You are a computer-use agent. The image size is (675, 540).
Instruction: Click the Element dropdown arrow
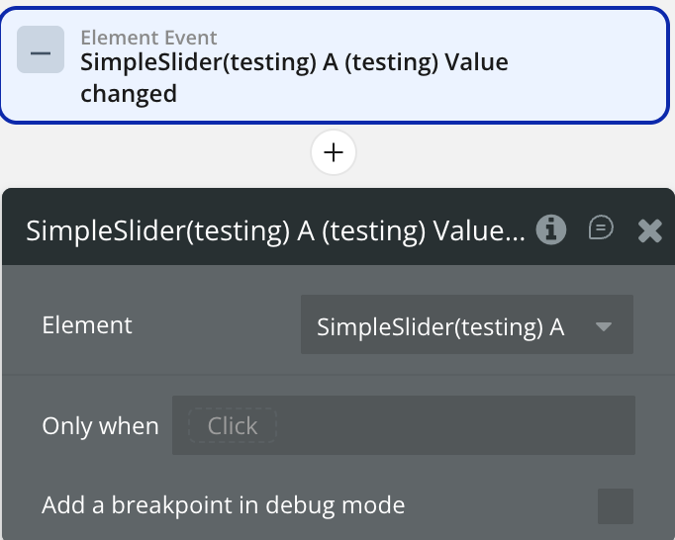[604, 326]
